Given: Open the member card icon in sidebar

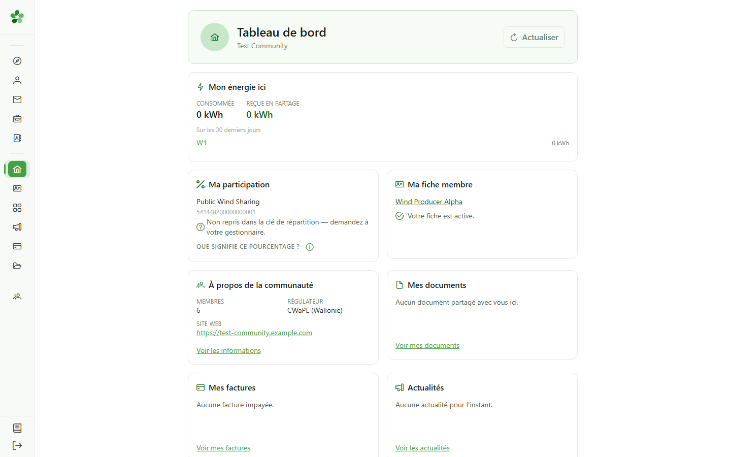Looking at the screenshot, I should [x=17, y=188].
